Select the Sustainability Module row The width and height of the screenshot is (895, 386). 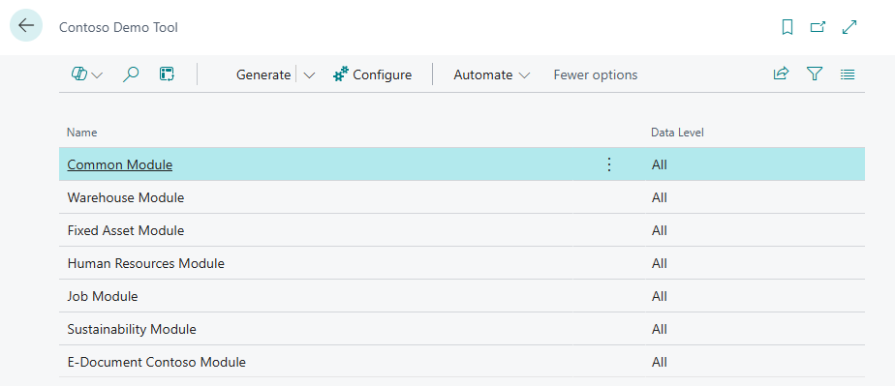[462, 329]
